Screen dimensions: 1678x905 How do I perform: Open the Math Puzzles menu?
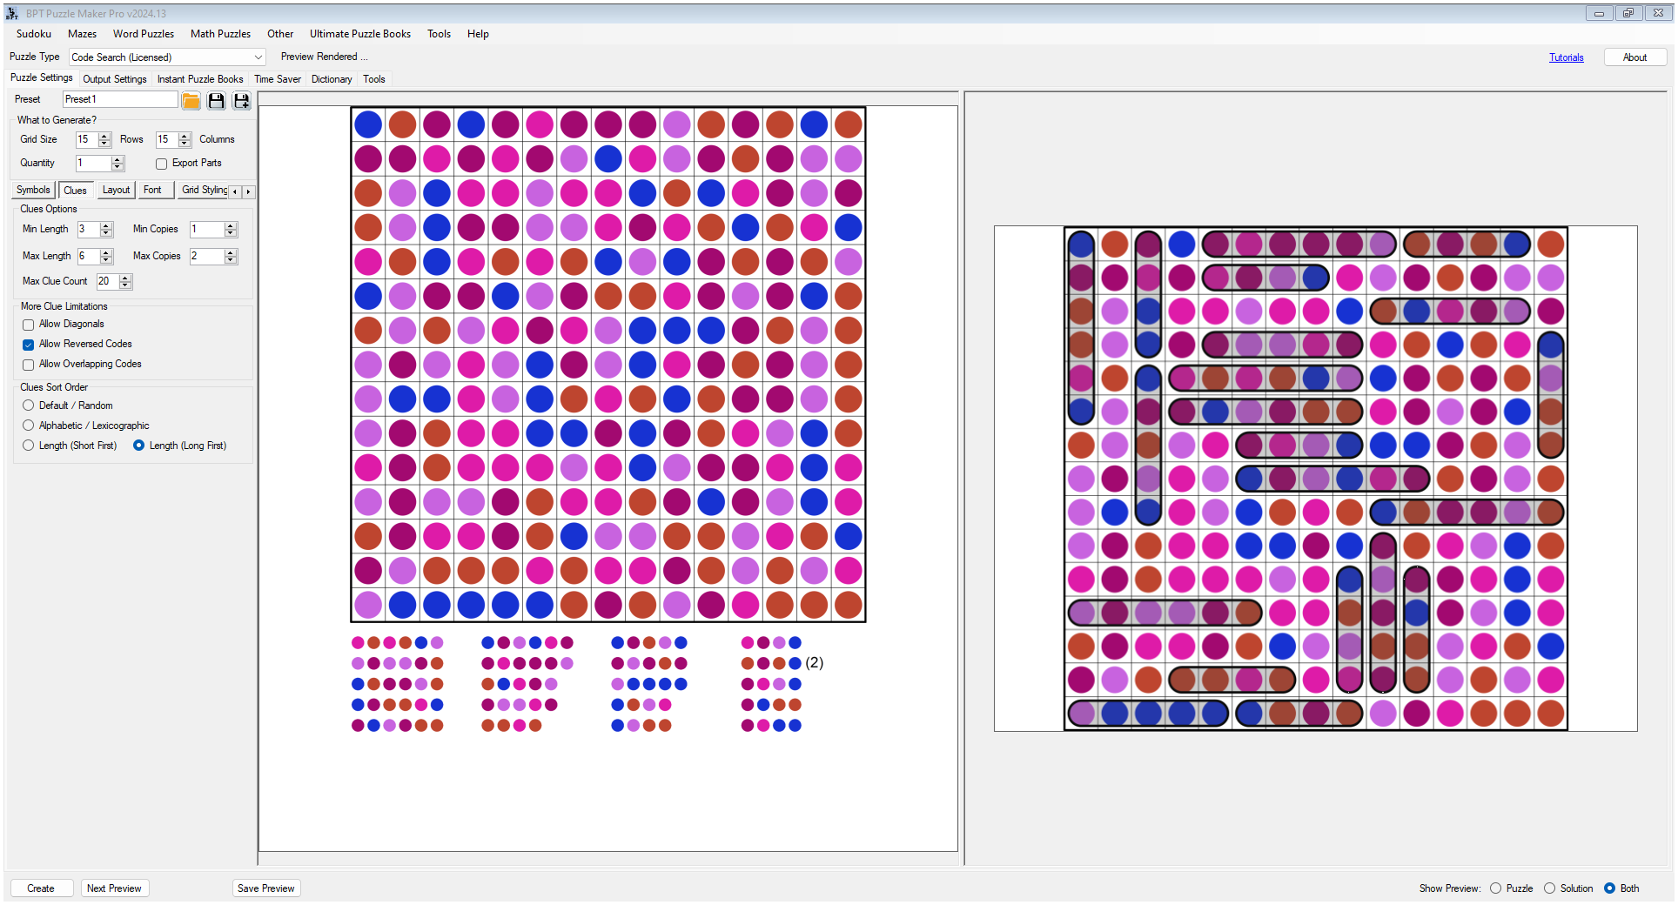tap(220, 34)
